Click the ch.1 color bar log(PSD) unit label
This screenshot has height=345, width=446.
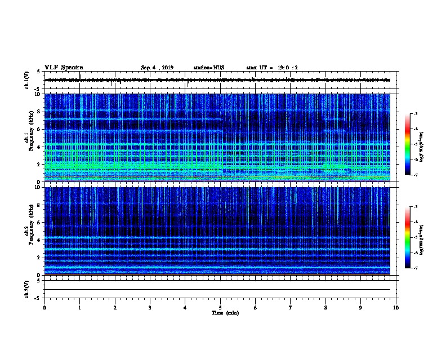(x=422, y=147)
